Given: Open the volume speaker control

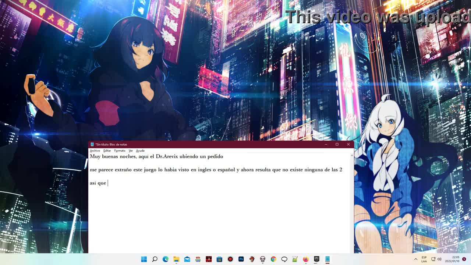Looking at the screenshot, I should tap(439, 259).
